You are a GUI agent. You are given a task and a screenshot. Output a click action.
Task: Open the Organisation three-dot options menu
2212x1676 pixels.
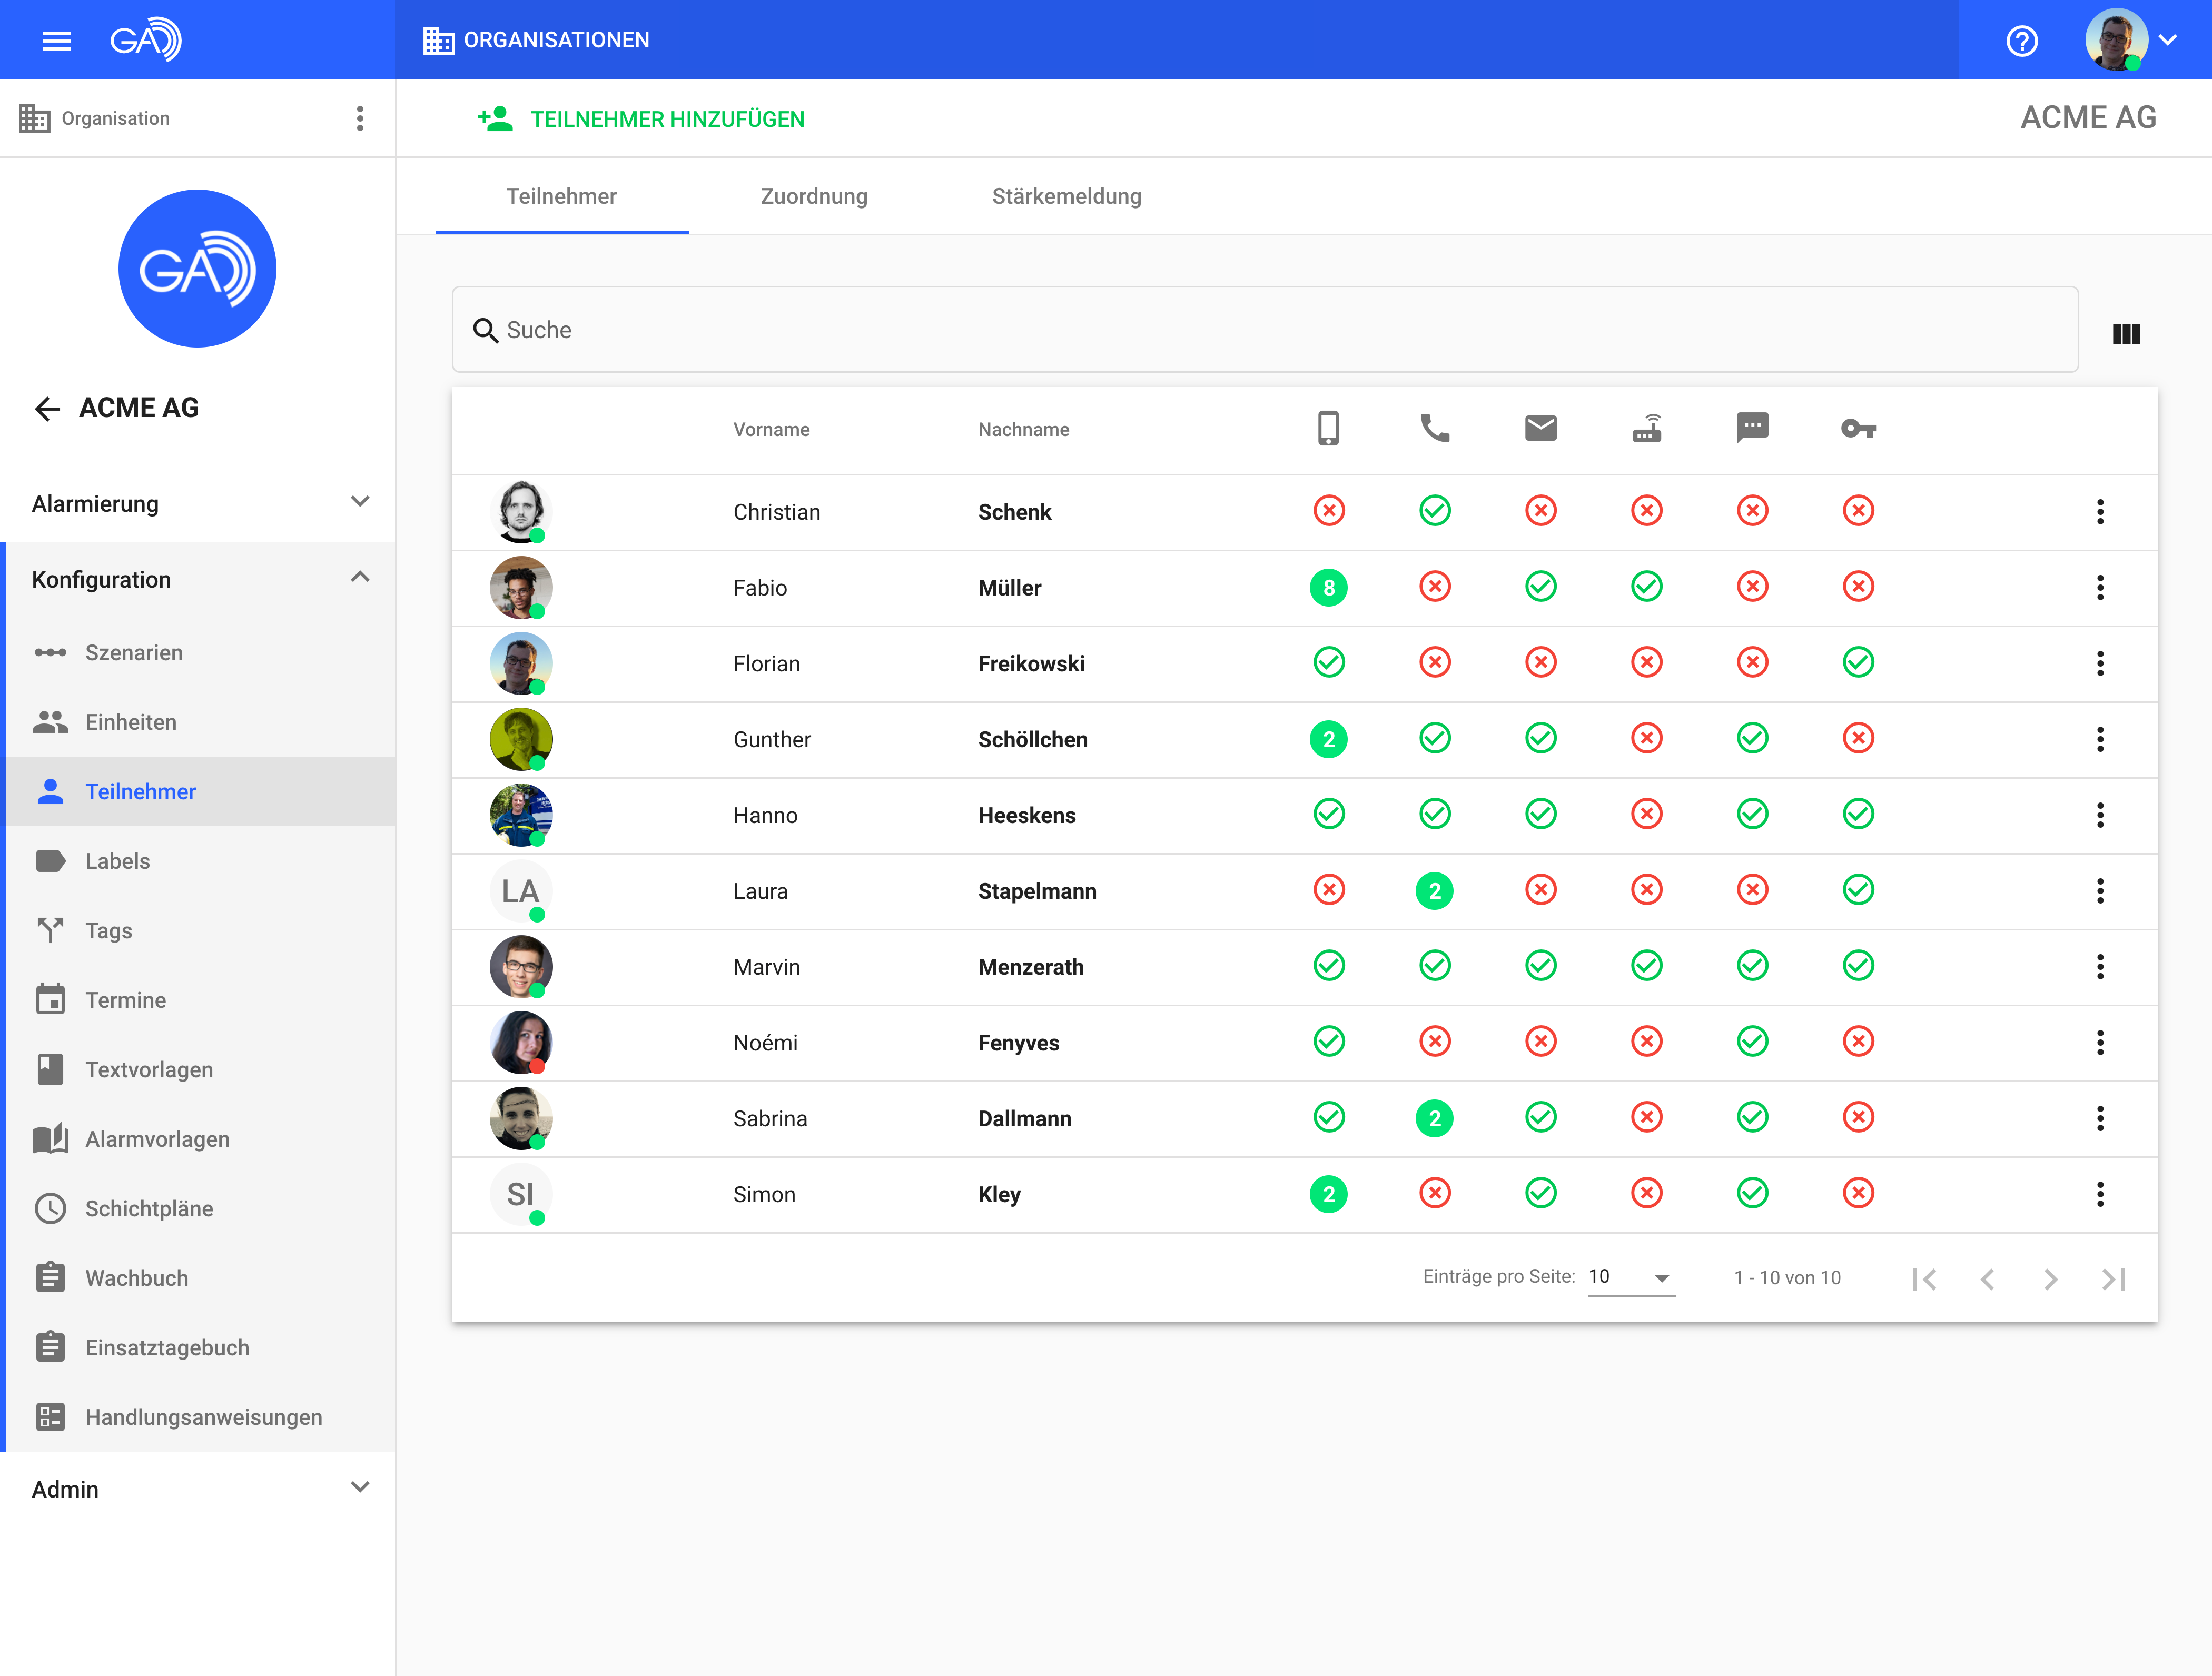[360, 119]
